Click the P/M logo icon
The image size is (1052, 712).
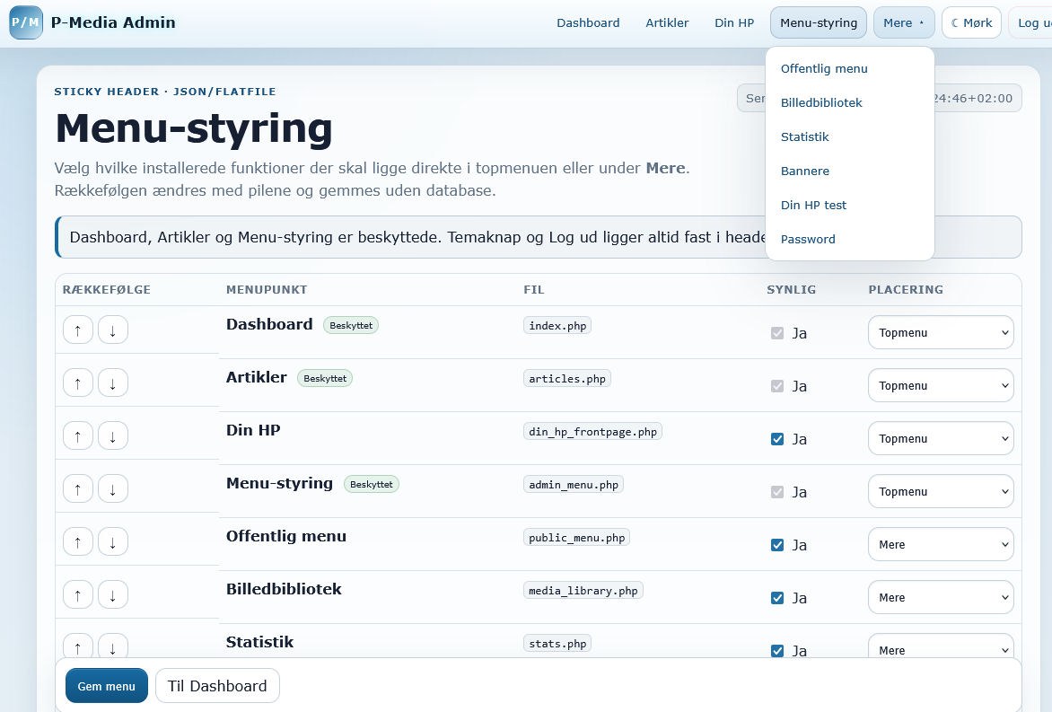pyautogui.click(x=25, y=22)
